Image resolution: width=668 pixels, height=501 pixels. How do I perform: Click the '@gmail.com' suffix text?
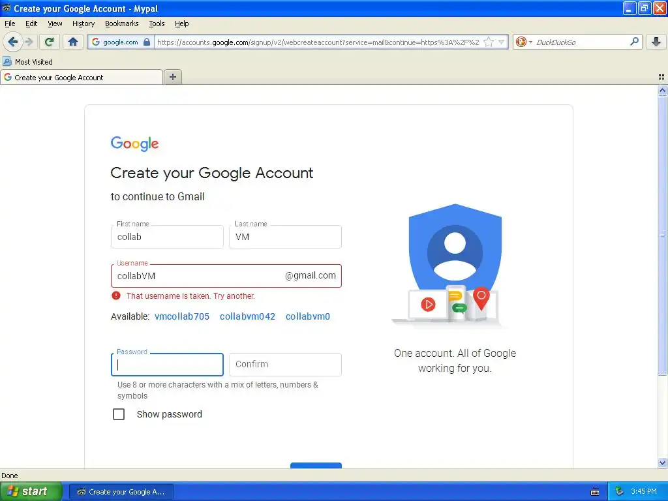click(x=310, y=276)
